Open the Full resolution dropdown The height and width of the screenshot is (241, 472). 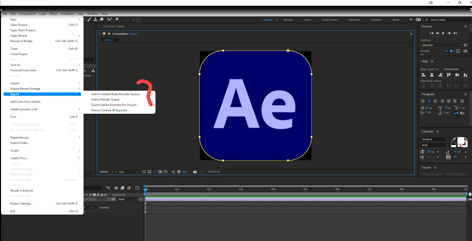tap(128, 172)
